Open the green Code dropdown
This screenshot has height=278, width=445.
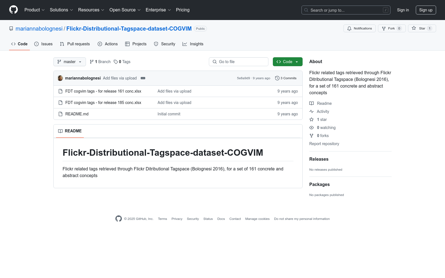pos(288,62)
